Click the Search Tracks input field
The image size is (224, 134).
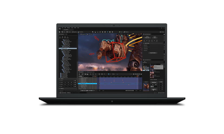tap(88, 76)
